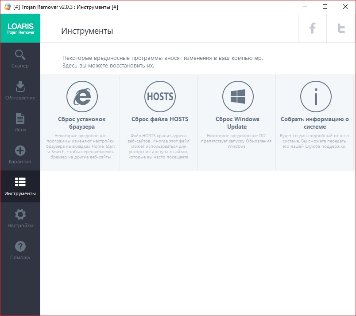Open Настройки section label
The image size is (356, 316).
pos(20,225)
